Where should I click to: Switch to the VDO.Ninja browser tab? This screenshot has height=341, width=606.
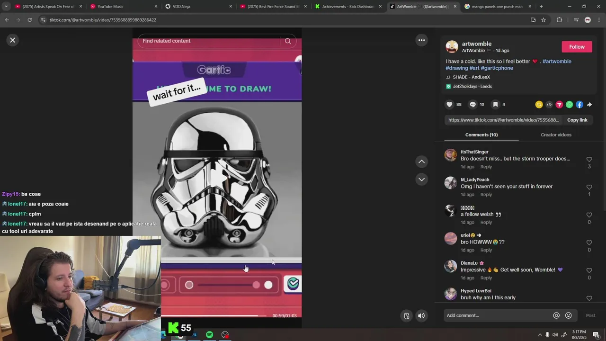(x=199, y=7)
